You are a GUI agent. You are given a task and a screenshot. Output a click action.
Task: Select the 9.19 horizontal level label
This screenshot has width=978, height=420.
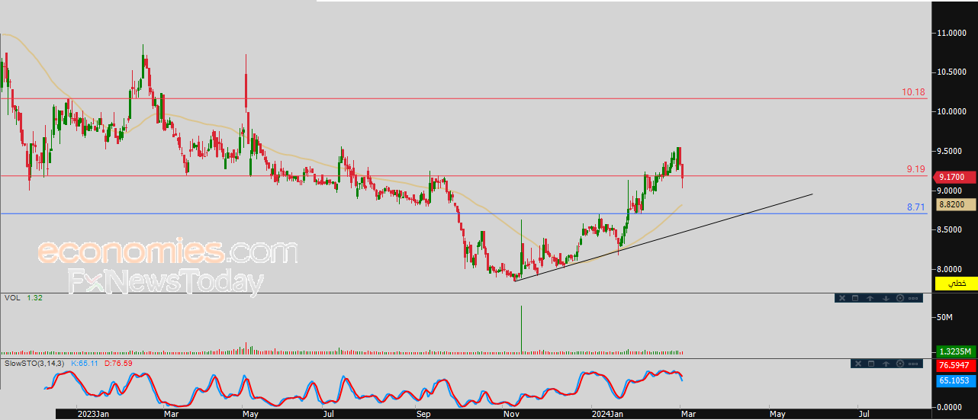point(915,169)
